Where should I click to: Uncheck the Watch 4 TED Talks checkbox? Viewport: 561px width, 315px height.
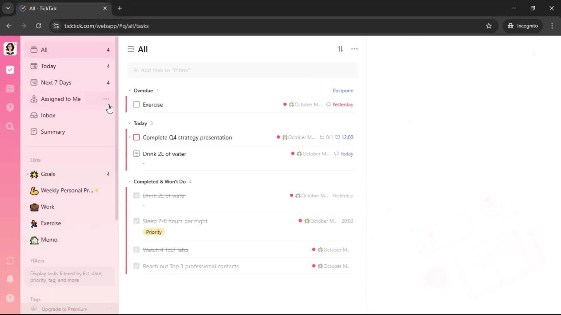[136, 250]
